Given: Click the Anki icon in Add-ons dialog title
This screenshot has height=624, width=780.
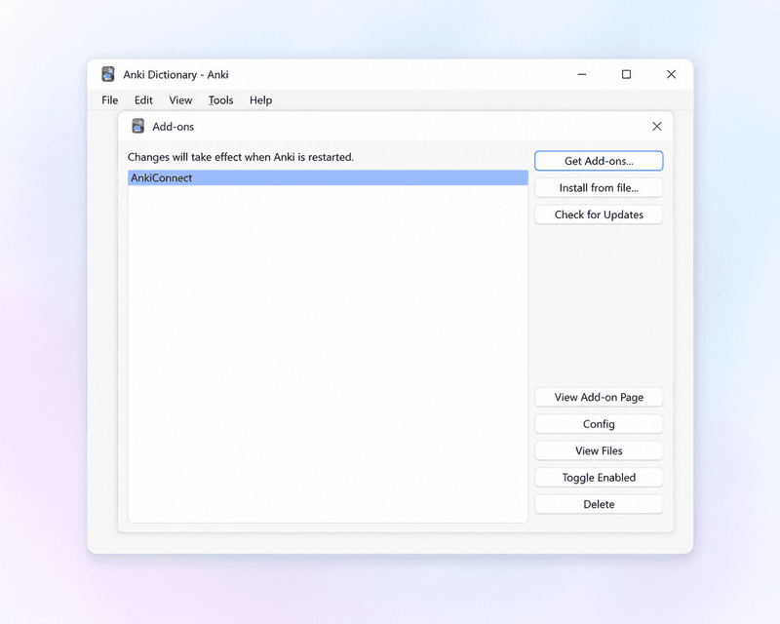Looking at the screenshot, I should click(137, 127).
